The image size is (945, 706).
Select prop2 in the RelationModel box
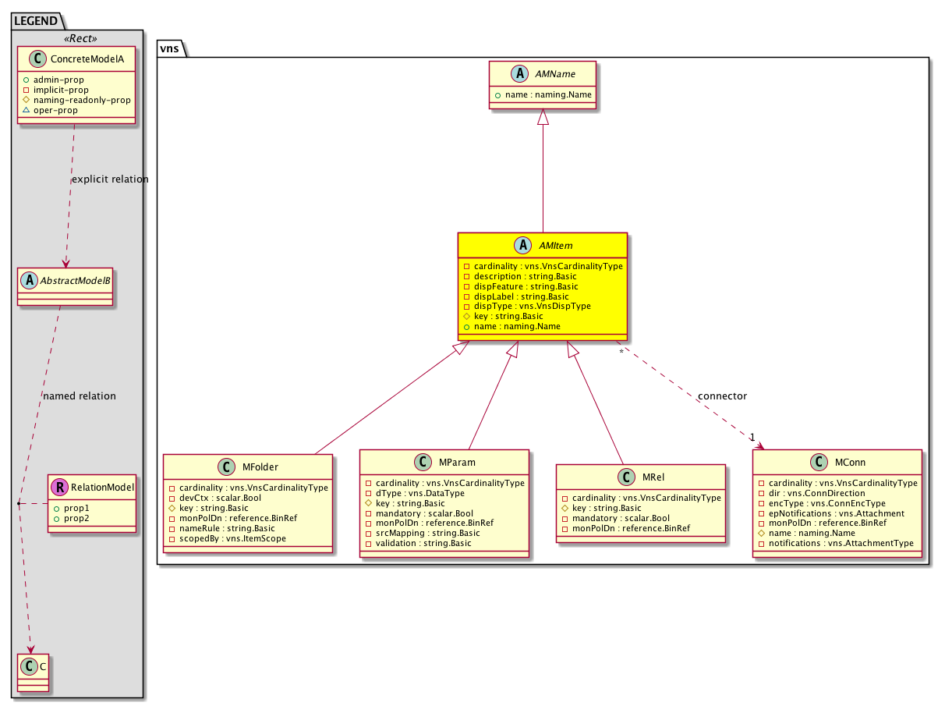tap(76, 519)
